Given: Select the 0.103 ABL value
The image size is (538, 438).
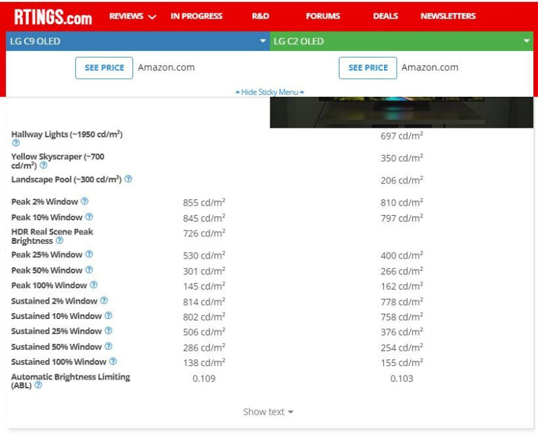Looking at the screenshot, I should (x=401, y=378).
